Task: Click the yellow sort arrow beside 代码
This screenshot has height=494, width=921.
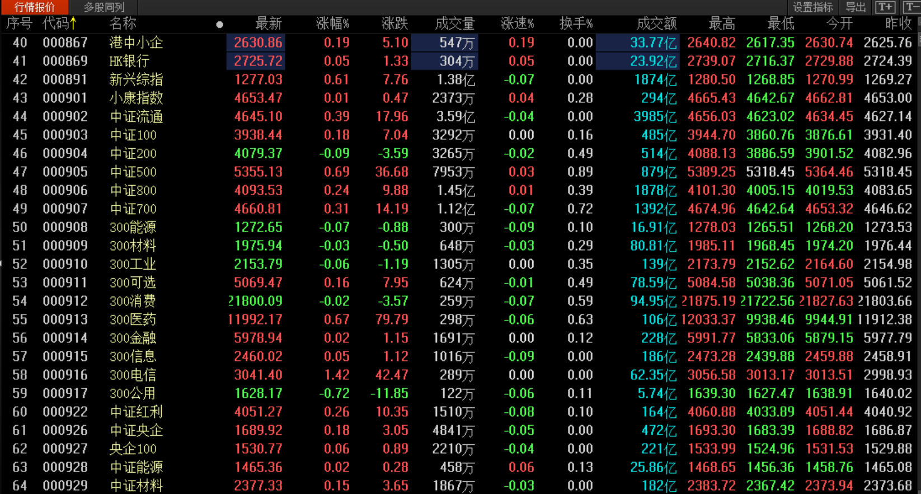Action: (73, 23)
